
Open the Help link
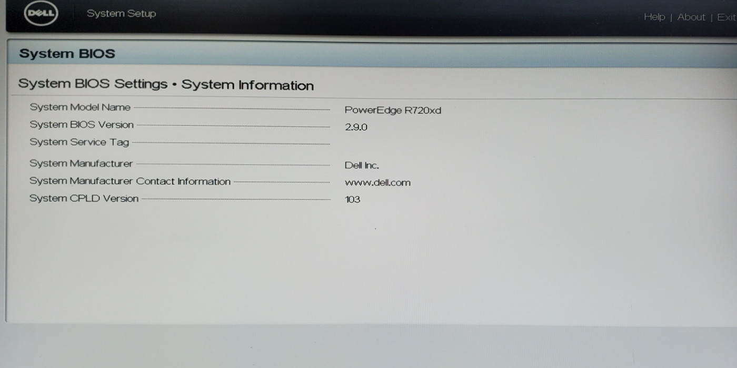(x=654, y=17)
